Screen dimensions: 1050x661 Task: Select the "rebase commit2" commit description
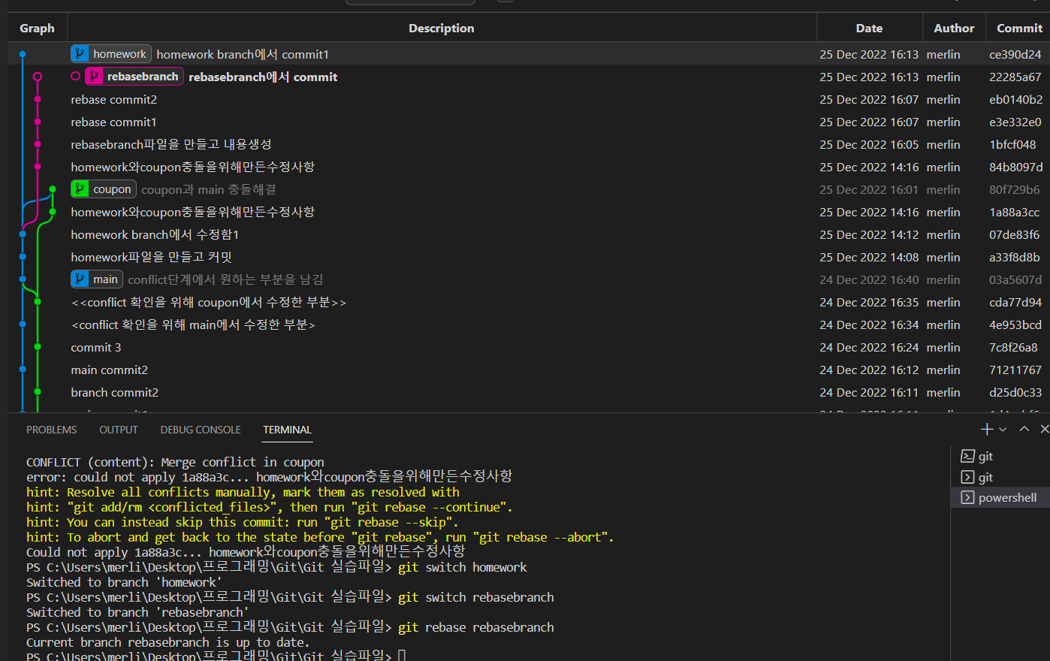(114, 99)
